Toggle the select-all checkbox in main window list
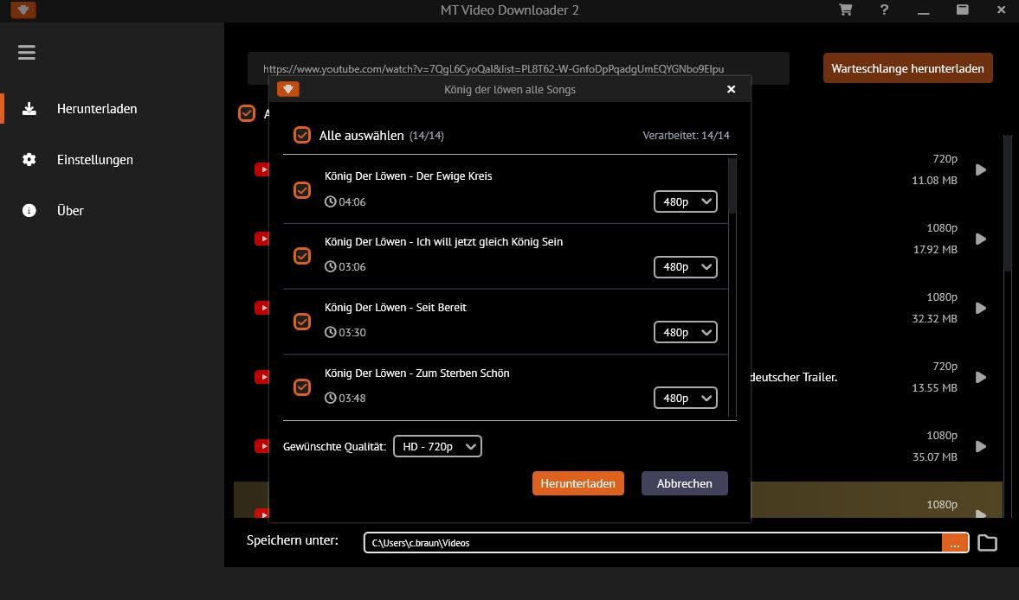1019x600 pixels. [247, 113]
